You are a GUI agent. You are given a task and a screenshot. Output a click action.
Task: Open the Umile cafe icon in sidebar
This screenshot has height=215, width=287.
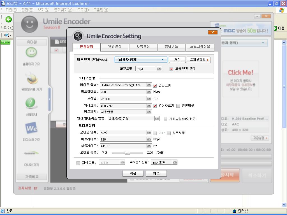32,78
